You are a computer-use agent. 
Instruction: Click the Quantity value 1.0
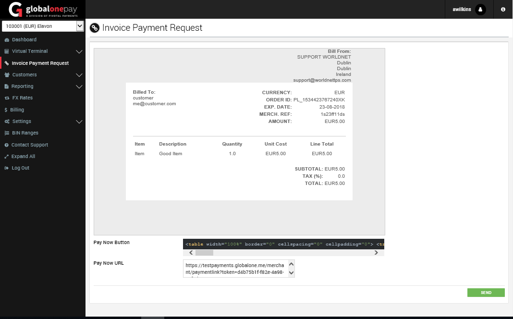(232, 153)
